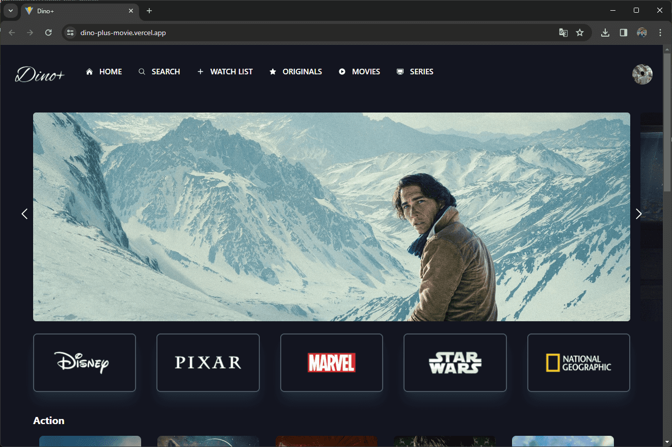Viewport: 672px width, 447px height.
Task: Reload the page
Action: 48,33
